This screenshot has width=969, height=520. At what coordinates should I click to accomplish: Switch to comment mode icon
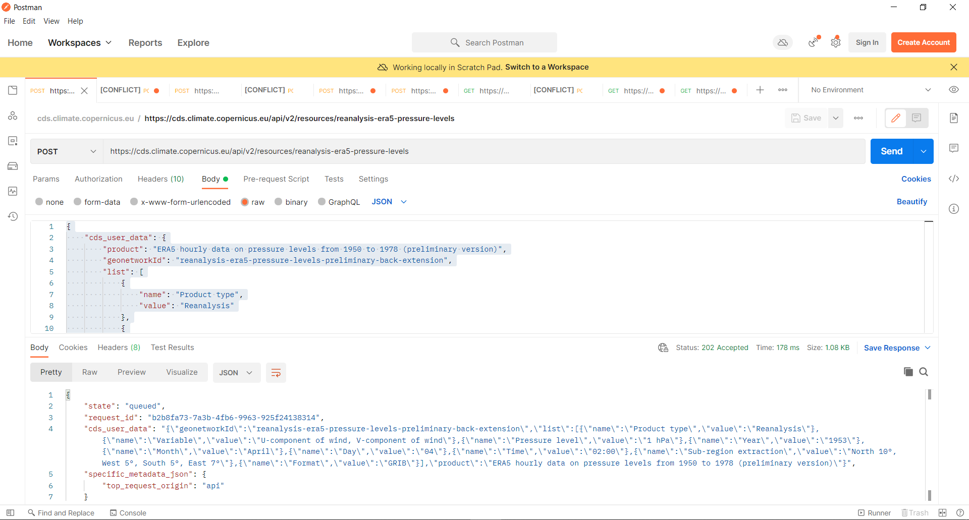pyautogui.click(x=917, y=118)
